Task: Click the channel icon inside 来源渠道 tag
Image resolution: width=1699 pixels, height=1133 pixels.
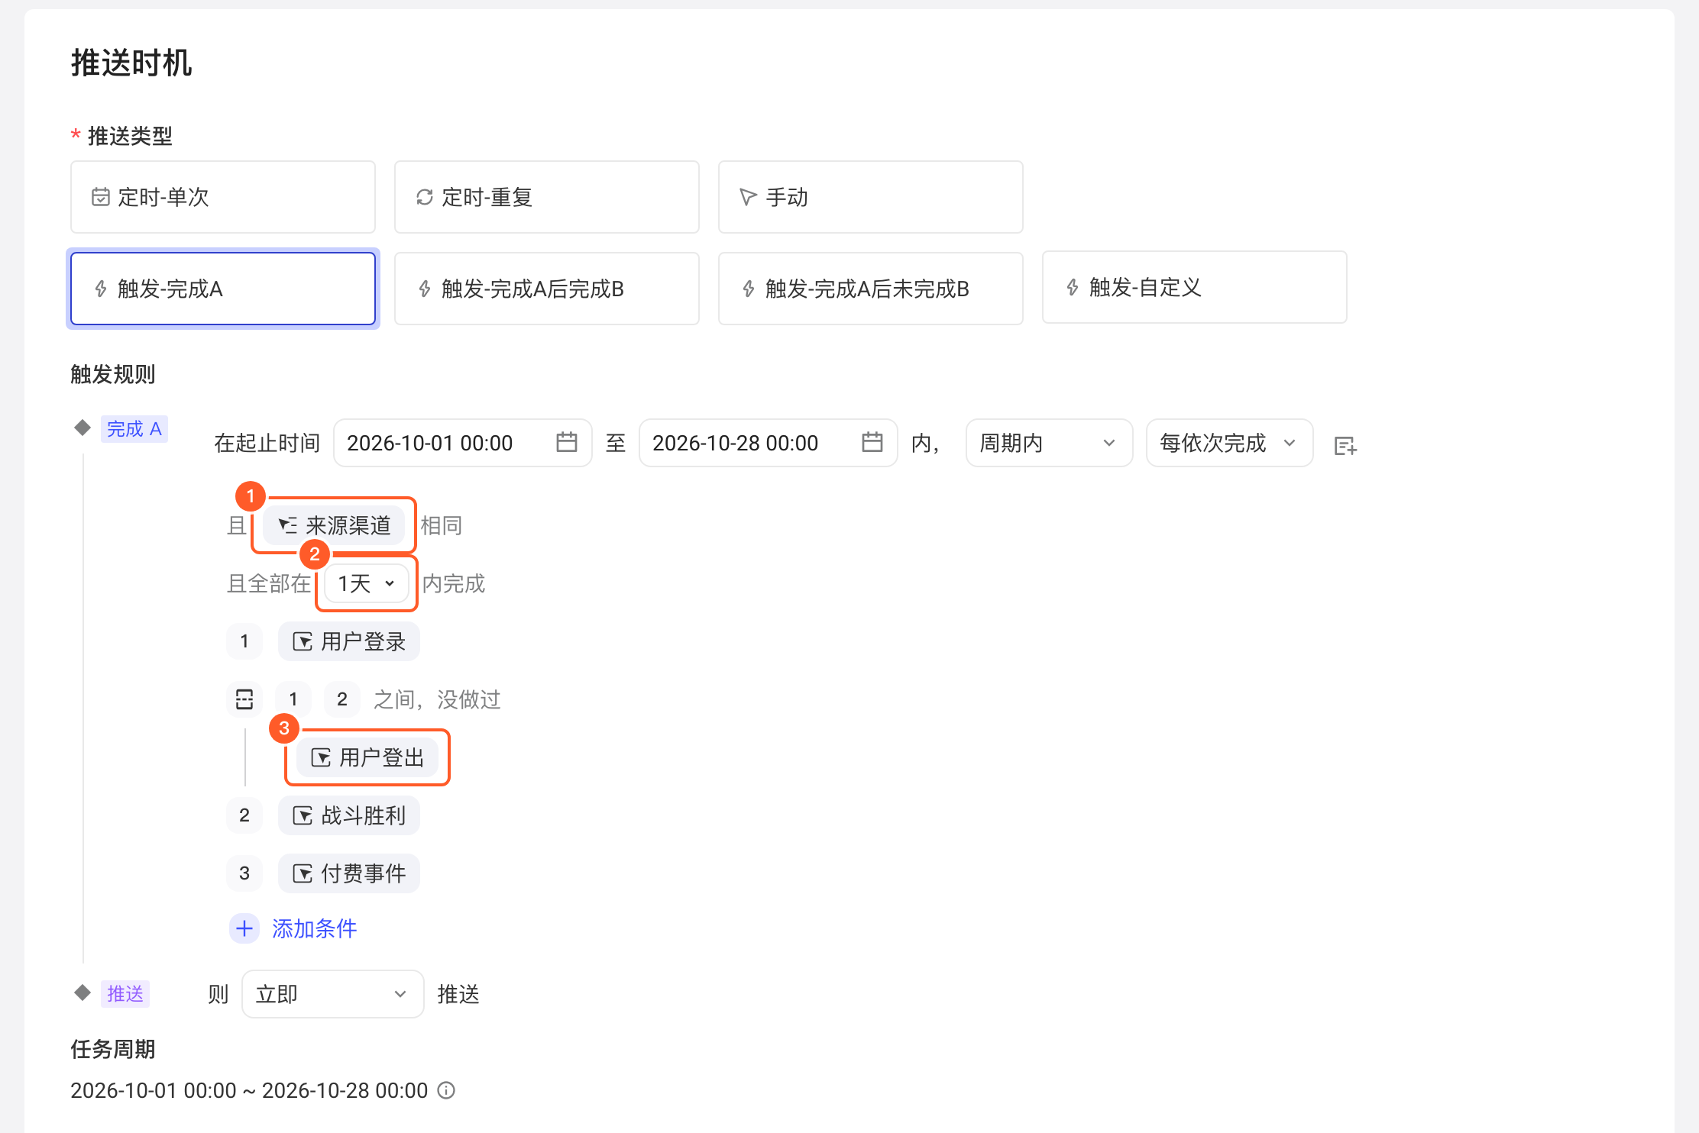Action: tap(287, 525)
